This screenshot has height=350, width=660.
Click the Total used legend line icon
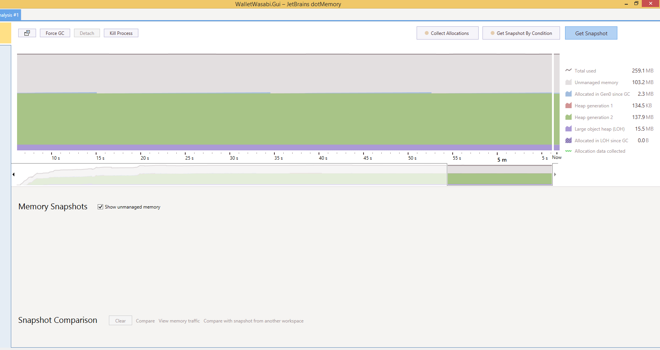coord(569,70)
